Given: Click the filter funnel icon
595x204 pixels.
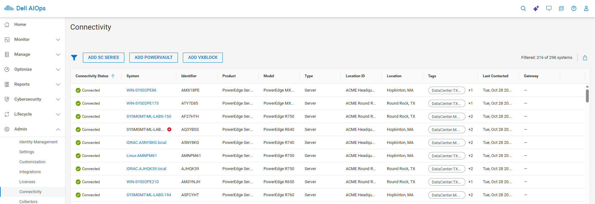Looking at the screenshot, I should tap(74, 58).
